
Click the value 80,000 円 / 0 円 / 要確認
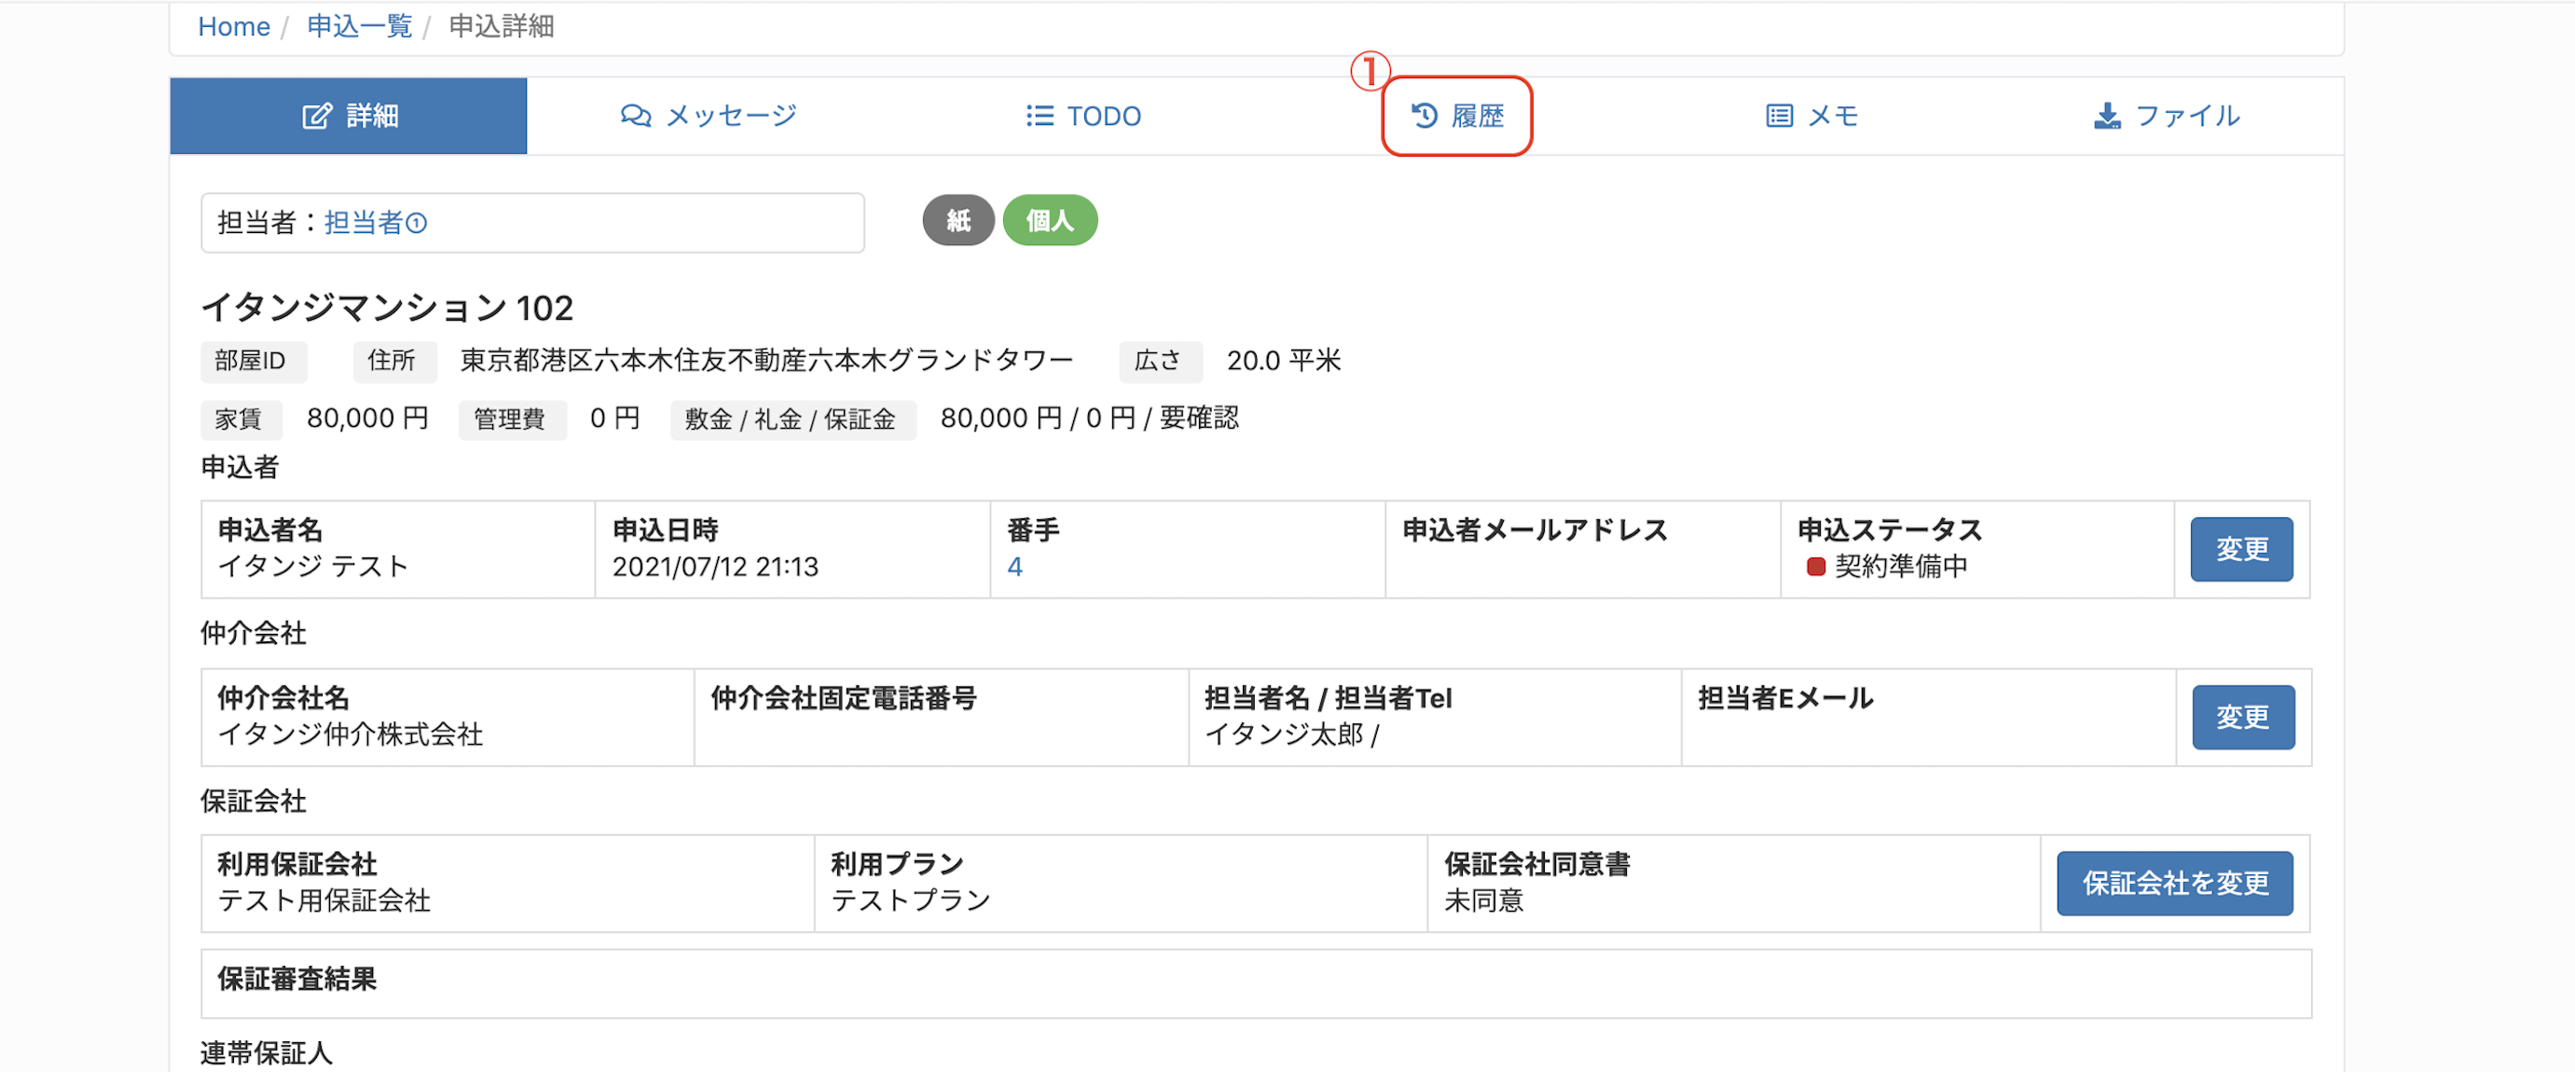point(1090,418)
